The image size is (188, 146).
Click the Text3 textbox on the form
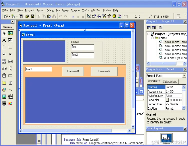click(39, 69)
